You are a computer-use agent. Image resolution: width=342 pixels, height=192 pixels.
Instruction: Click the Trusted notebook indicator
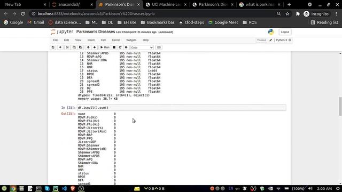pos(261,40)
